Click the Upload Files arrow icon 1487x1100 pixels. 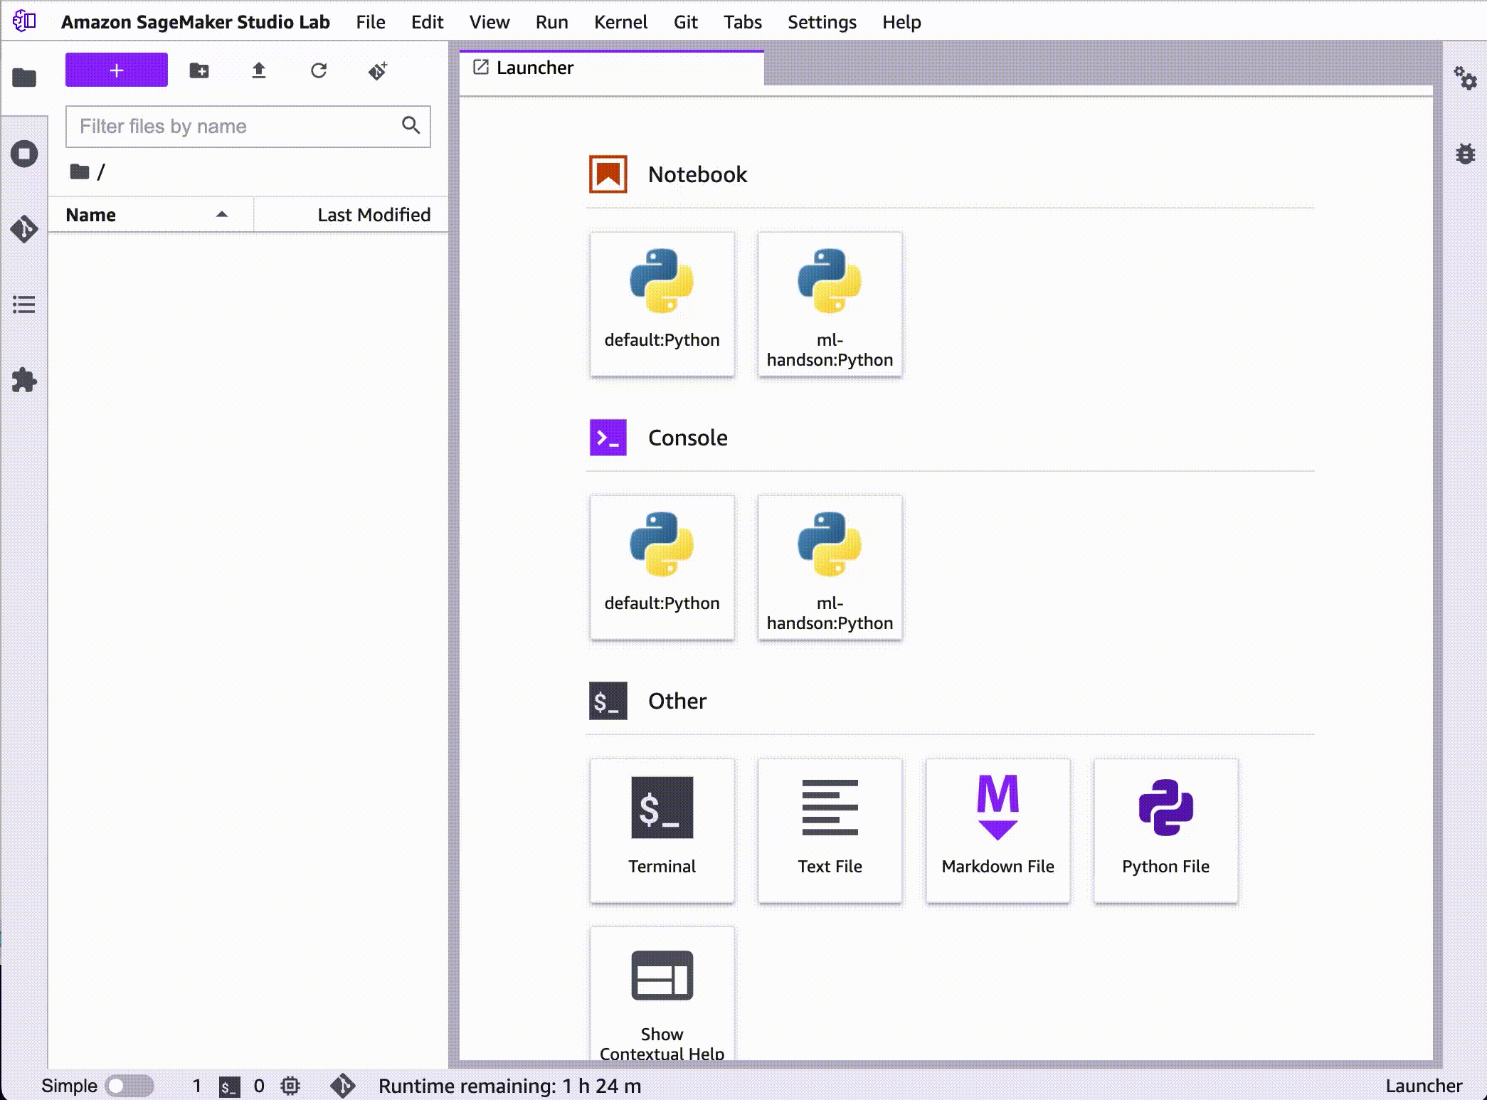259,70
